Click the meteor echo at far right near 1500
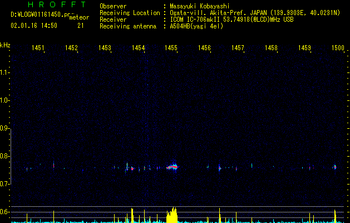This screenshot has width=350, height=223. tap(335, 167)
